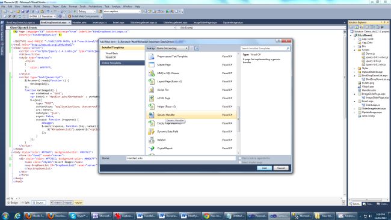Click the Undo toolbar icon
The height and width of the screenshot is (220, 391).
pyautogui.click(x=48, y=11)
